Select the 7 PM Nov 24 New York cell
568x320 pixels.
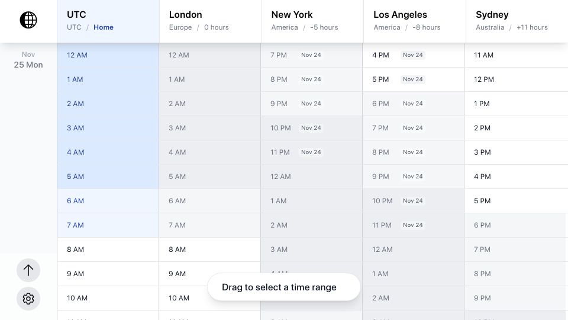(x=312, y=55)
